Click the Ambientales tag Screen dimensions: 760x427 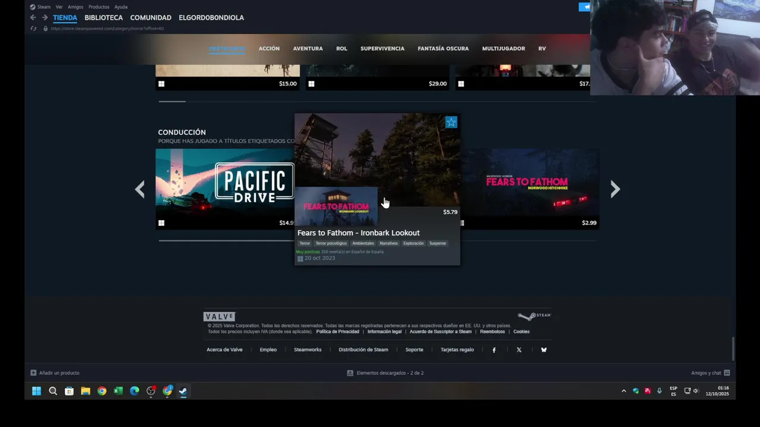coord(363,243)
